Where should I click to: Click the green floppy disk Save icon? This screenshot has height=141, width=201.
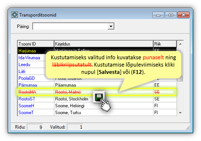click(99, 97)
